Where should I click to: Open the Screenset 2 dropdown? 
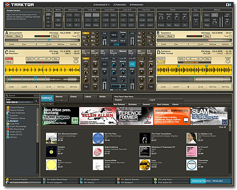click(101, 5)
